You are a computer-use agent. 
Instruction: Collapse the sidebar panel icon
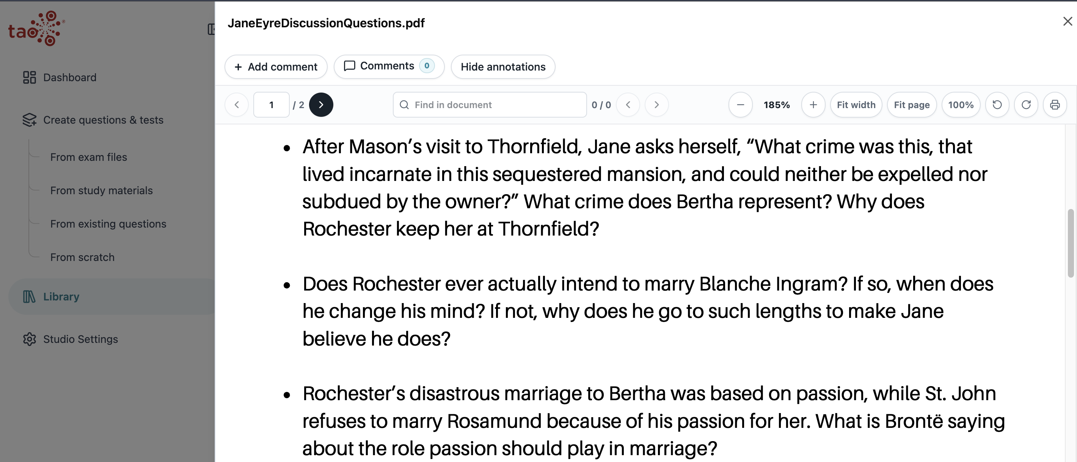(x=211, y=29)
